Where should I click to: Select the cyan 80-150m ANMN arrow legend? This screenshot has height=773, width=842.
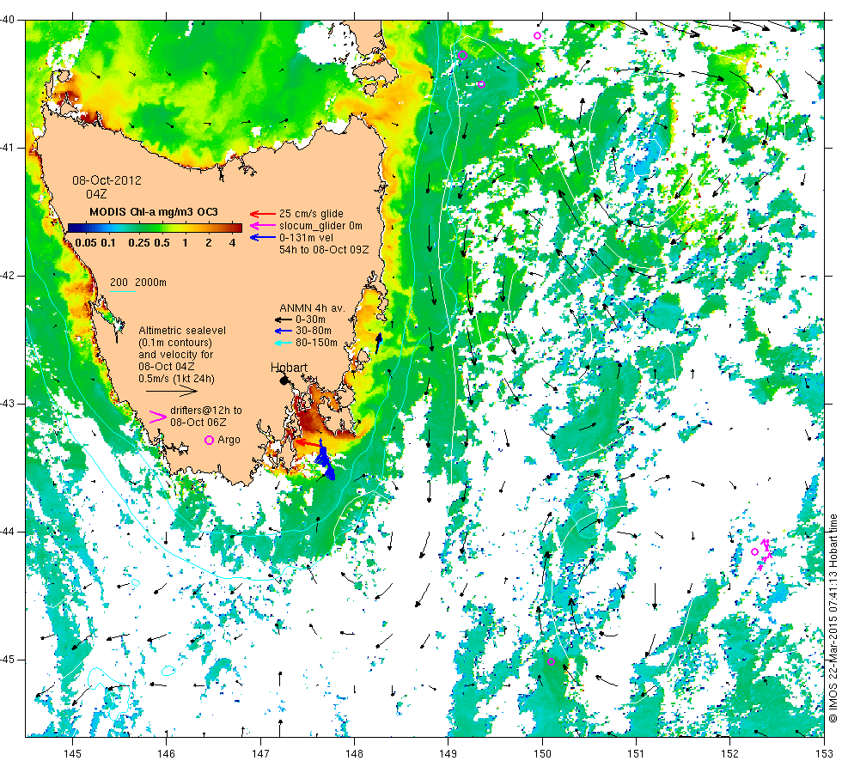tap(283, 343)
